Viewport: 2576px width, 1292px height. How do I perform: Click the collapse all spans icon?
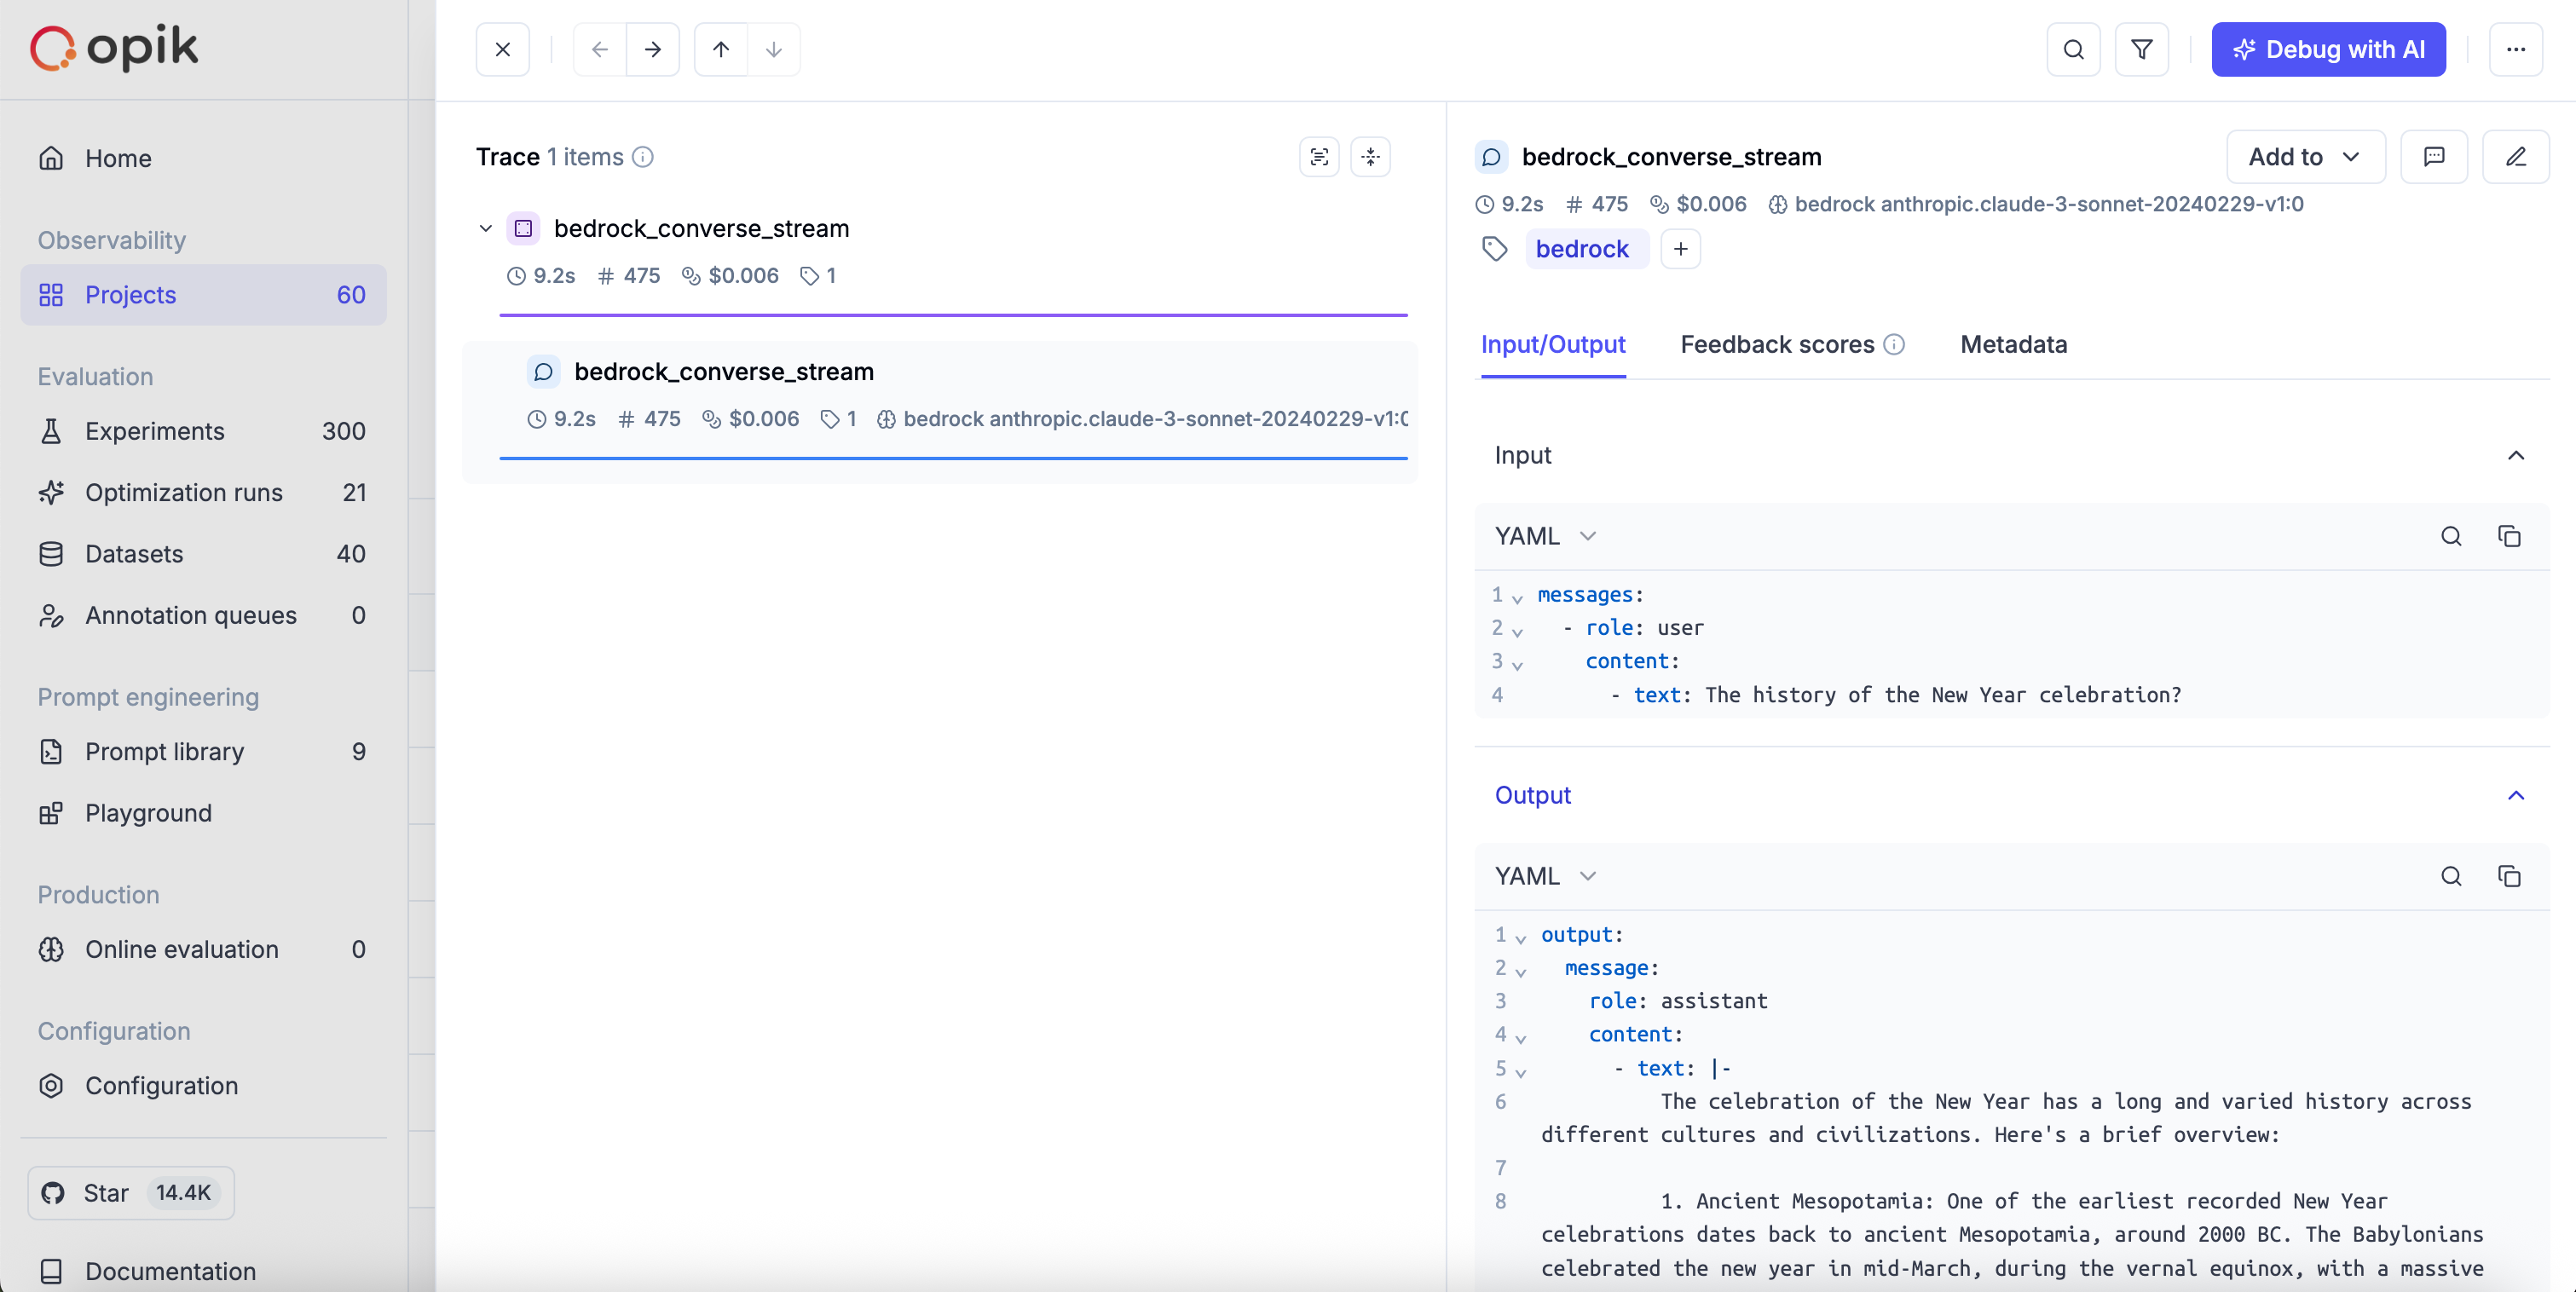coord(1370,157)
